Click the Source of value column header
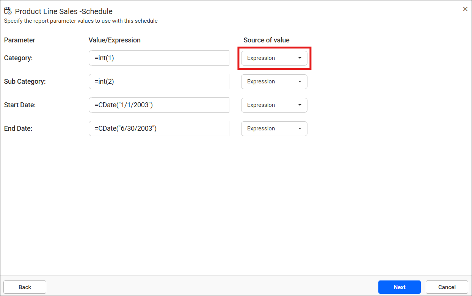The height and width of the screenshot is (296, 472). (x=267, y=40)
